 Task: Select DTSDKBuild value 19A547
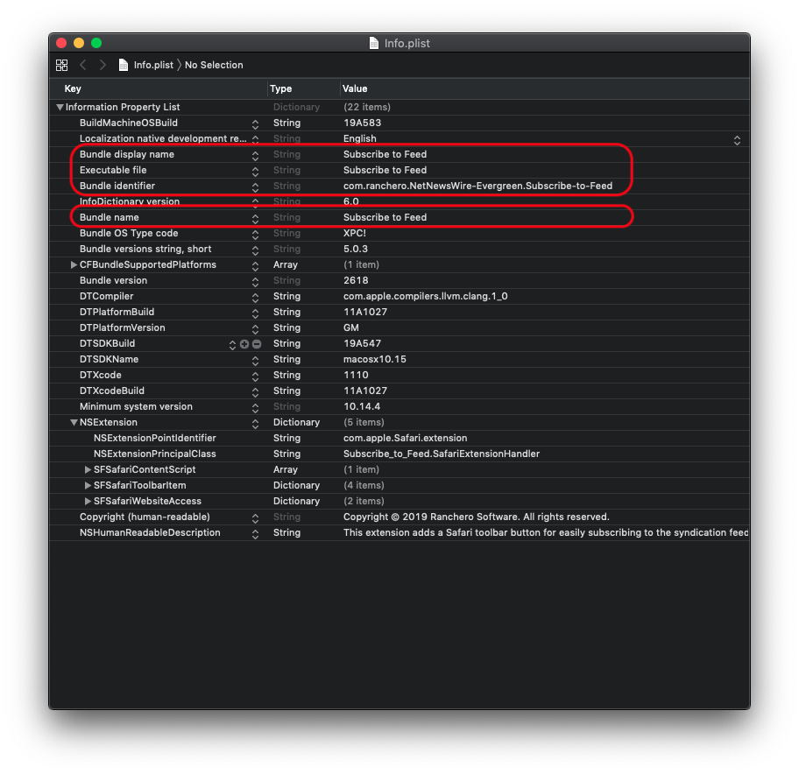point(363,344)
